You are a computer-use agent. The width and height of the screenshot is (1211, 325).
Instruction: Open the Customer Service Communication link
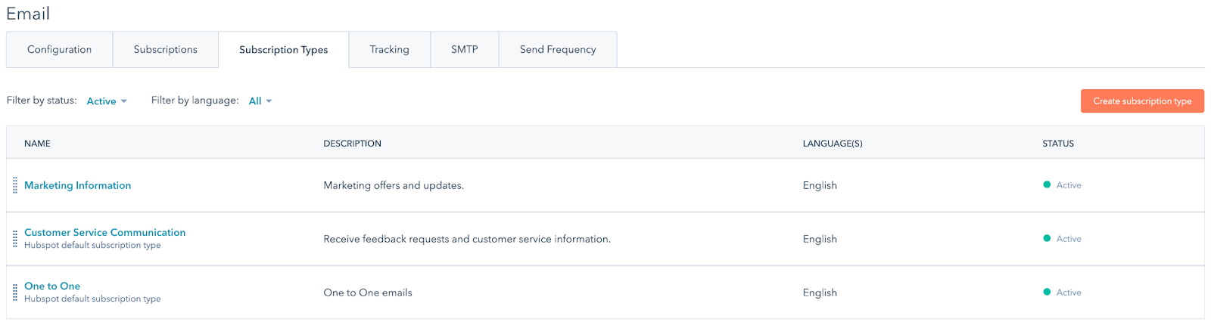coord(104,233)
